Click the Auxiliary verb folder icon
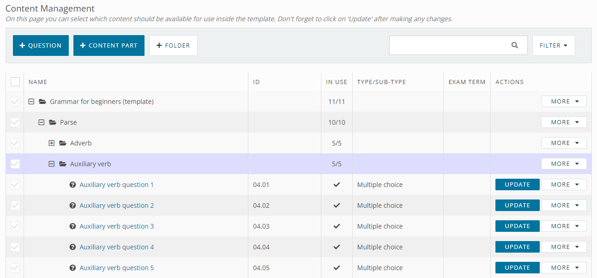 (x=63, y=164)
